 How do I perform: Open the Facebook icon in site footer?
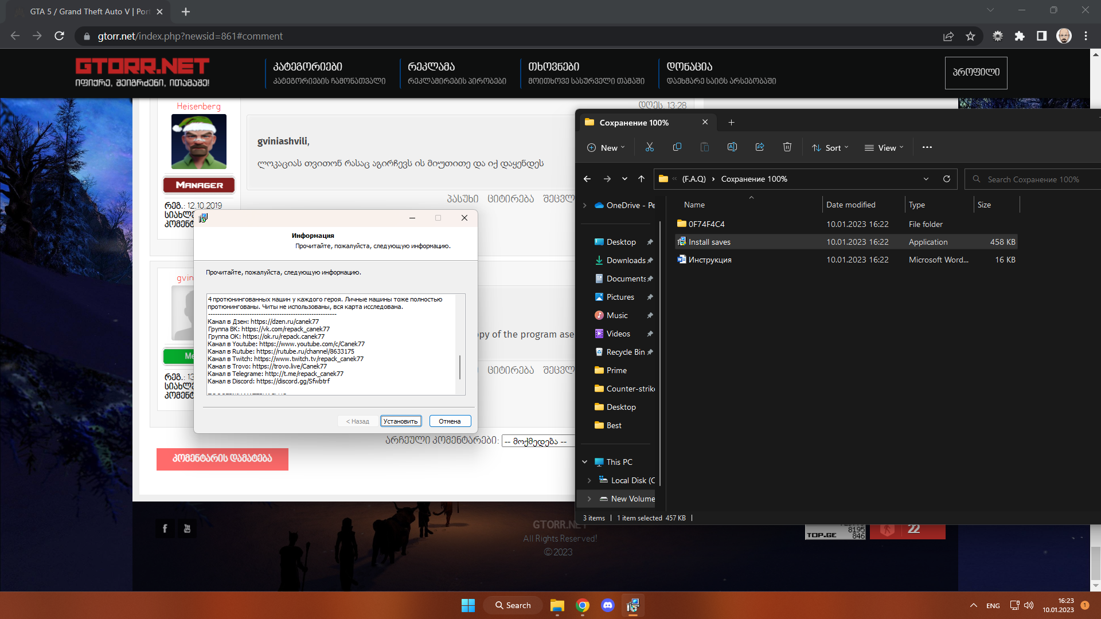click(165, 528)
